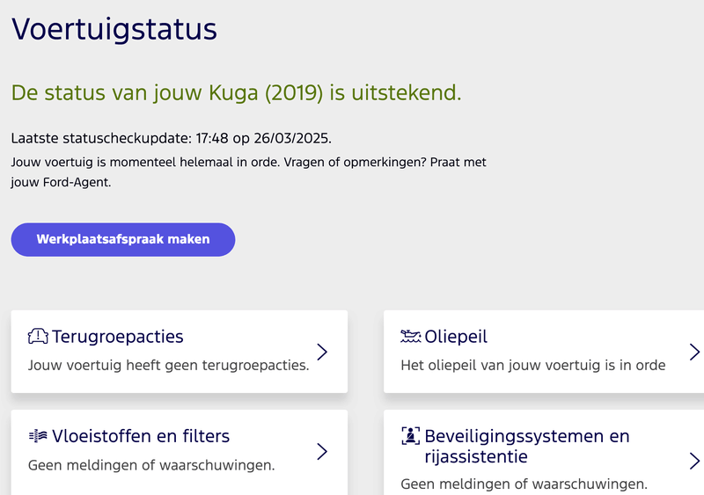Click the Laatste statuscheckupdate timestamp line
Viewport: 704px width, 495px height.
pyautogui.click(x=172, y=139)
